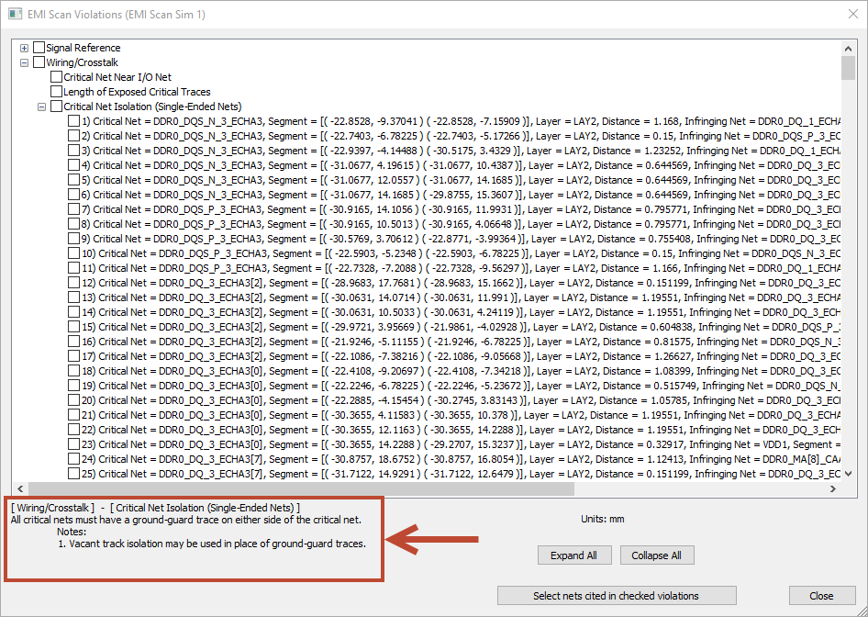Image resolution: width=868 pixels, height=617 pixels.
Task: Check violation 5 checkbox
Action: click(x=73, y=179)
